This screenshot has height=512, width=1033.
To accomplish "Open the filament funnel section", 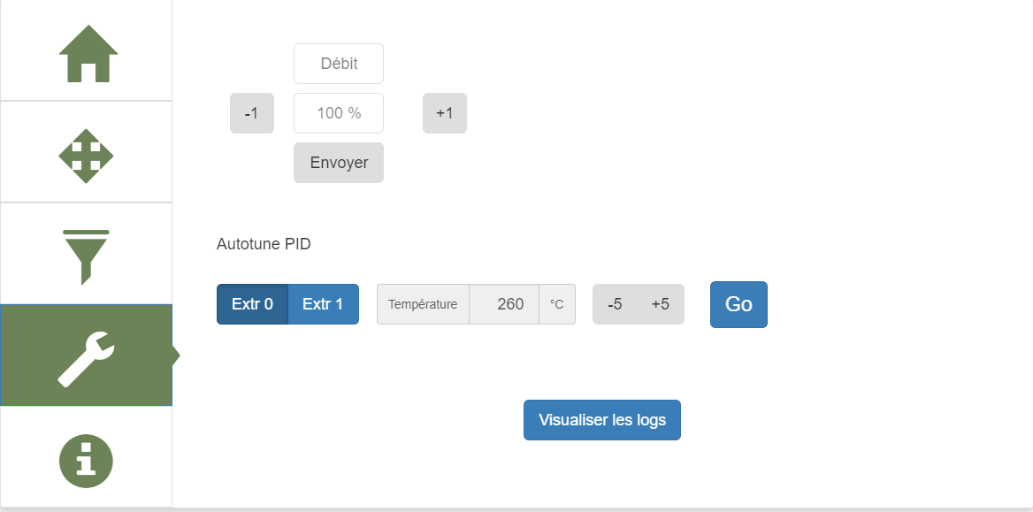I will click(86, 256).
